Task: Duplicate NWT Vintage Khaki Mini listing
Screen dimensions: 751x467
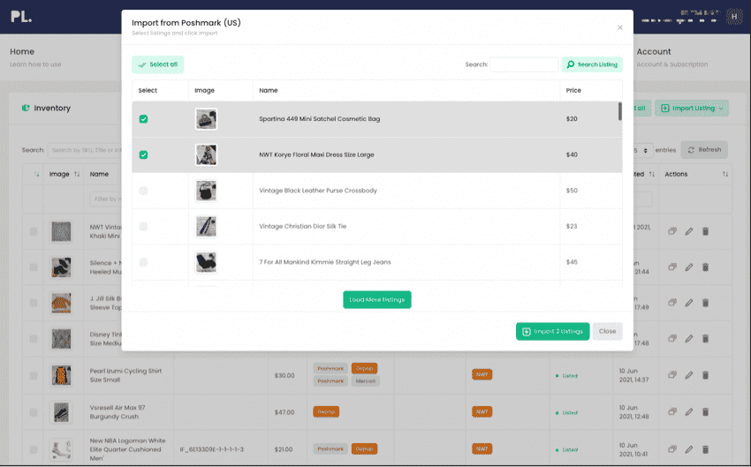Action: pyautogui.click(x=672, y=231)
